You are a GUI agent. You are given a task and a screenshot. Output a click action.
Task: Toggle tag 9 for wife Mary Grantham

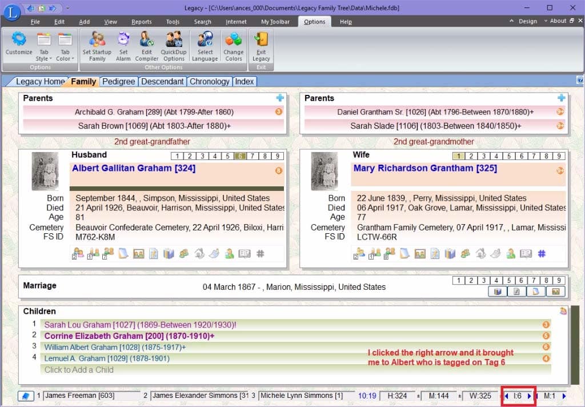coord(559,156)
